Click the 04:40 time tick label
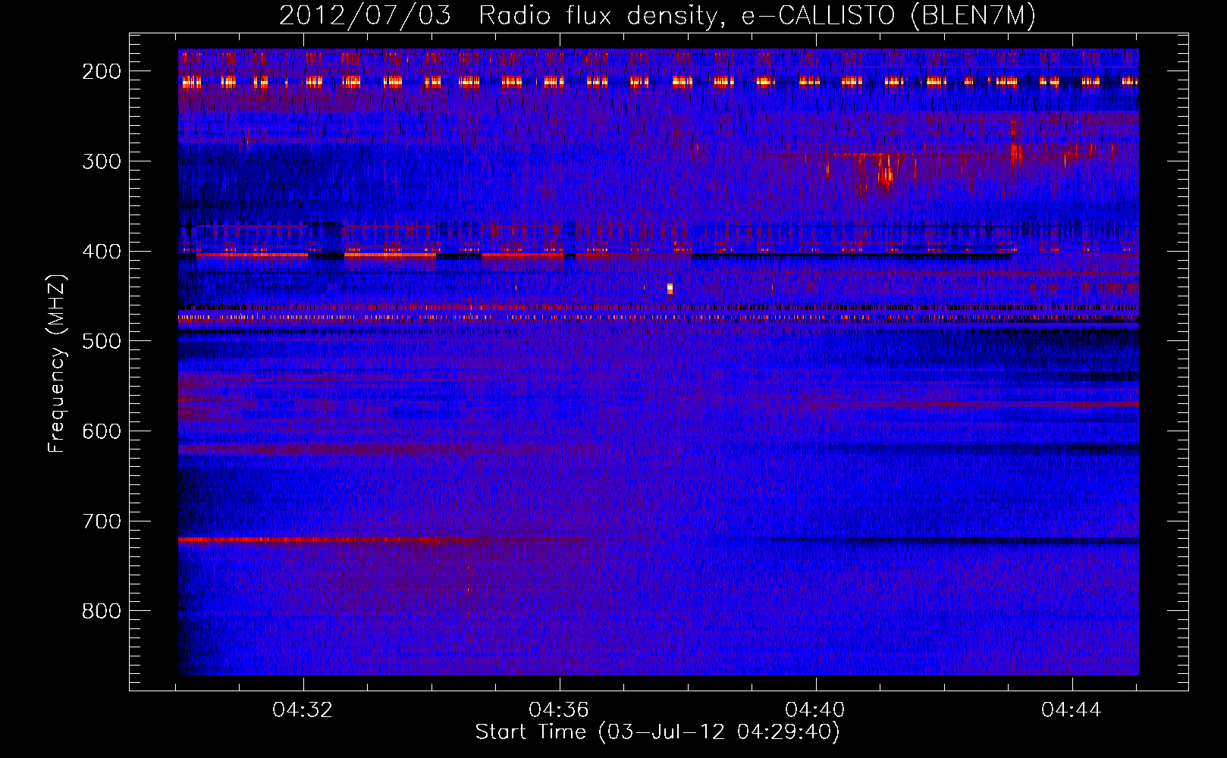 tap(816, 710)
